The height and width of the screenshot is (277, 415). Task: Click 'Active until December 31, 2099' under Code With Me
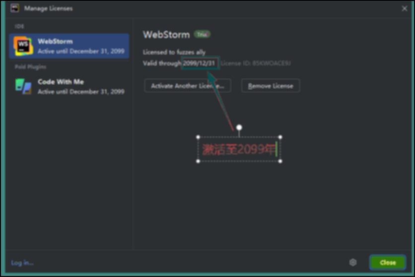tap(81, 92)
